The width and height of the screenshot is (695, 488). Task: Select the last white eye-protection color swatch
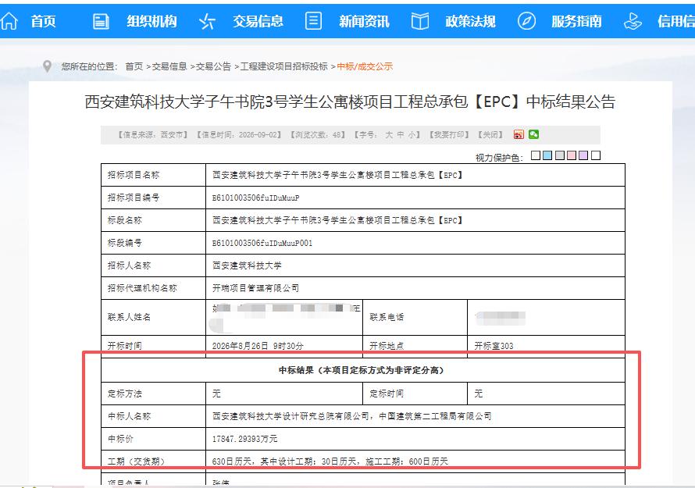point(596,155)
